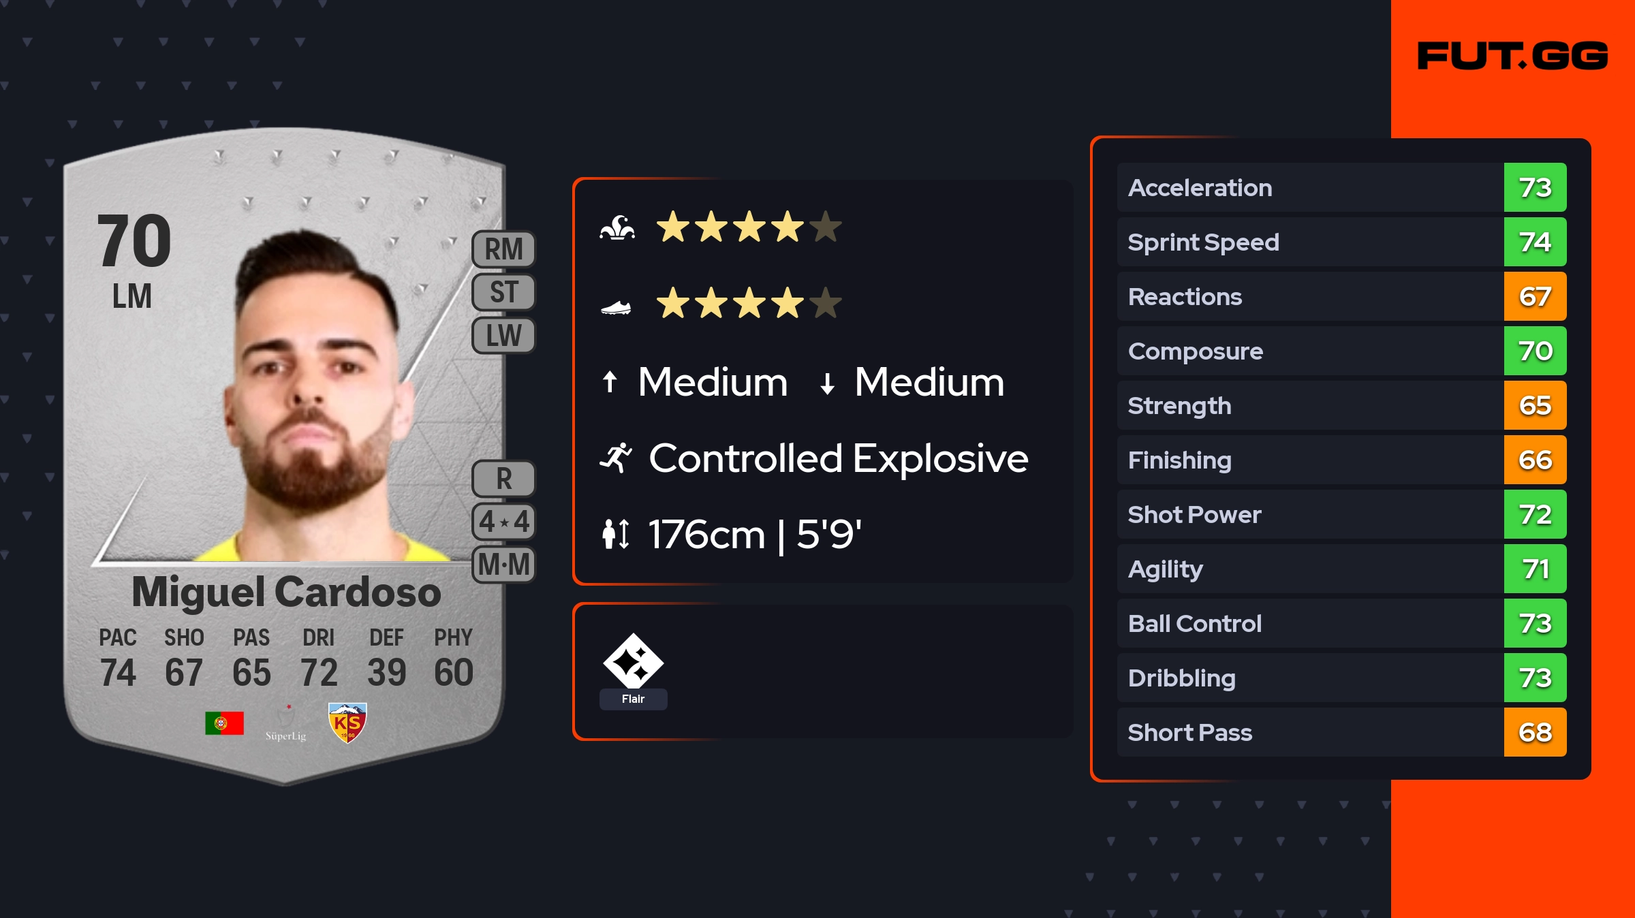Open the FUT.GG logo link
Image resolution: width=1635 pixels, height=918 pixels.
click(1512, 56)
